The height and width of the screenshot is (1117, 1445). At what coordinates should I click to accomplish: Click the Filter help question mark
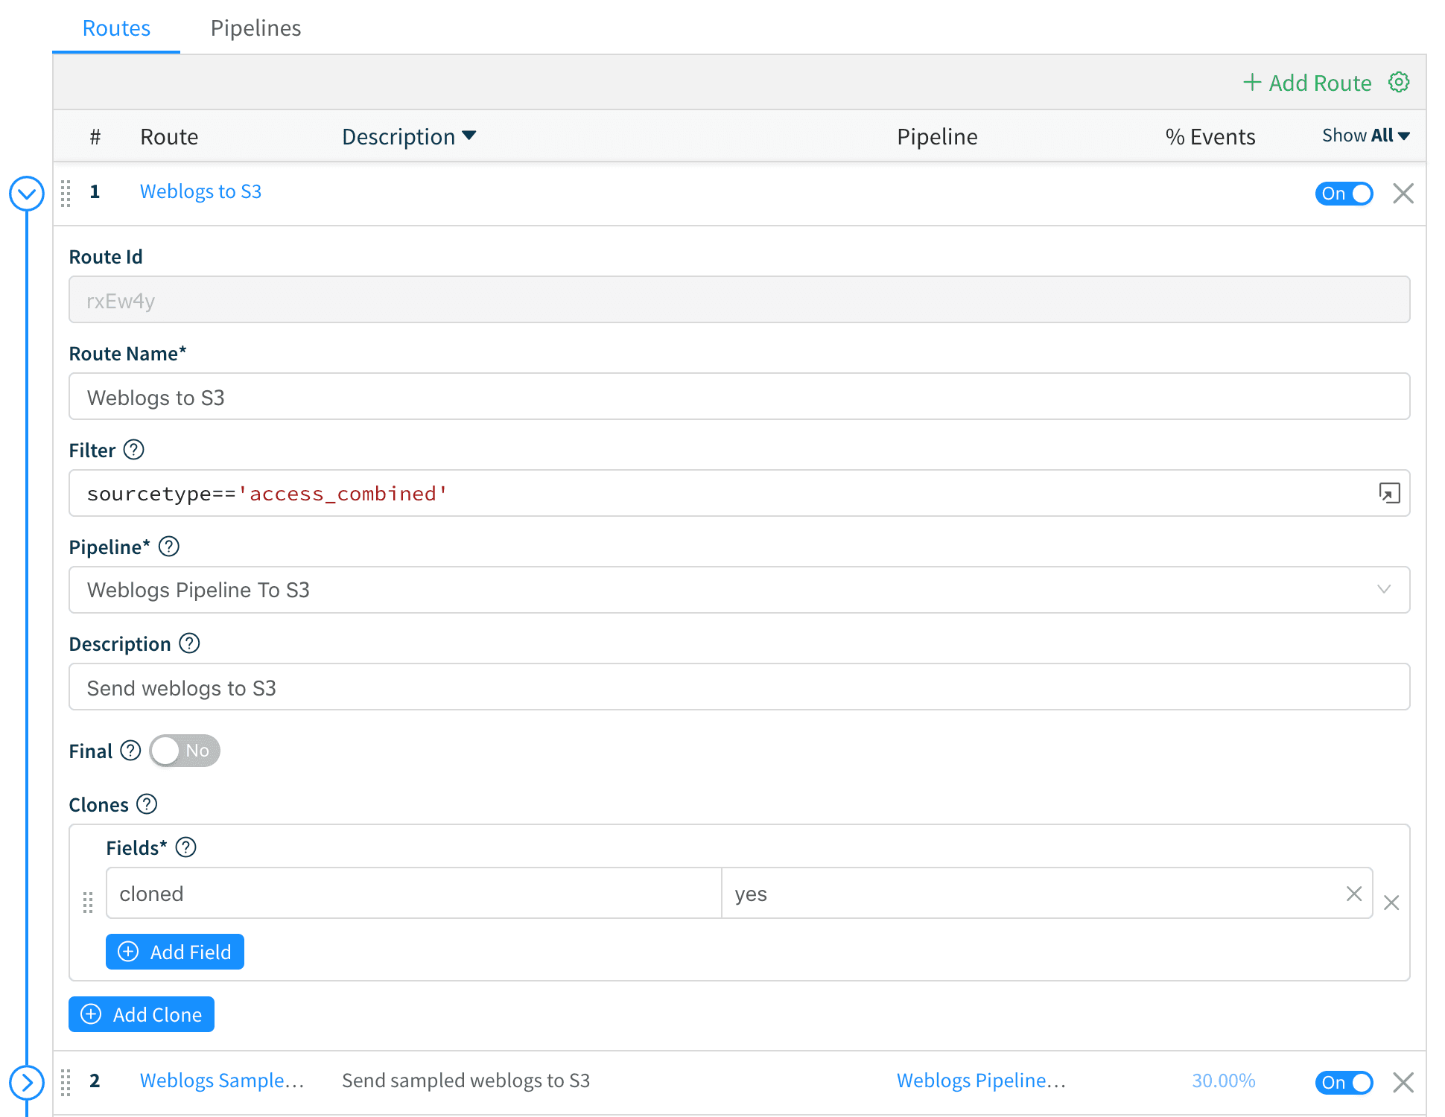[133, 450]
